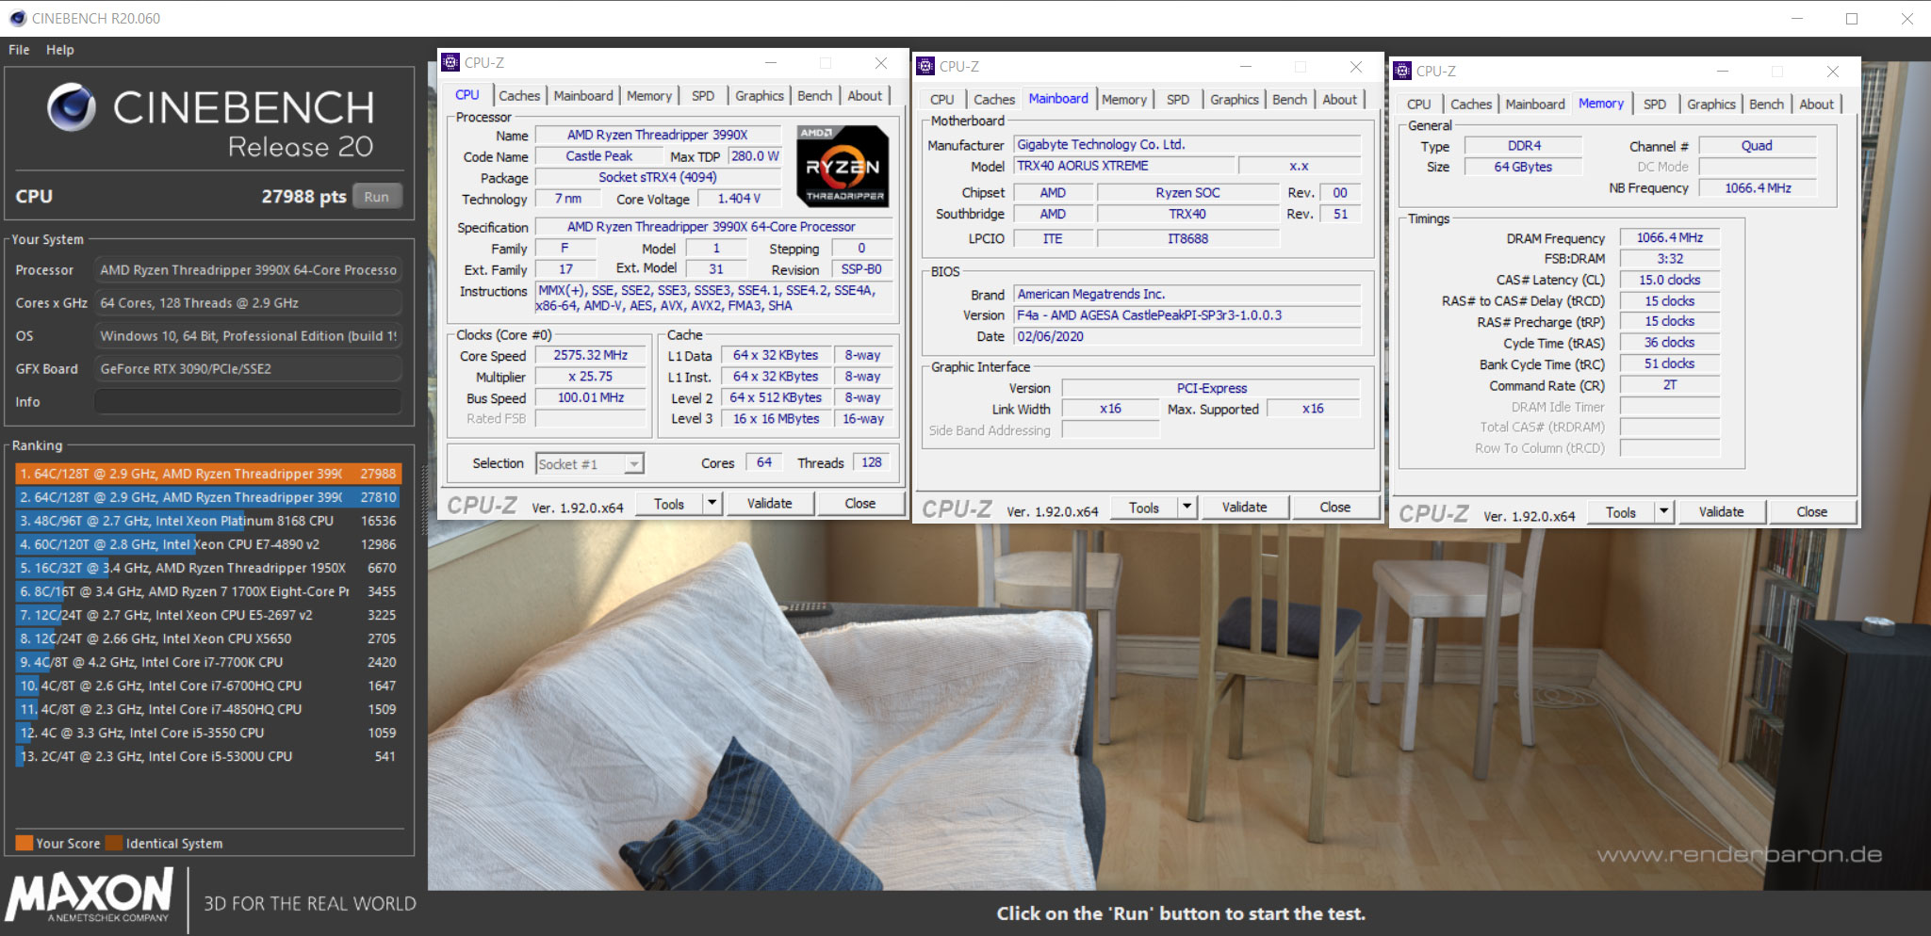This screenshot has width=1931, height=936.
Task: Click the CPU-Z icon on the Memory window title bar
Action: [x=1403, y=71]
